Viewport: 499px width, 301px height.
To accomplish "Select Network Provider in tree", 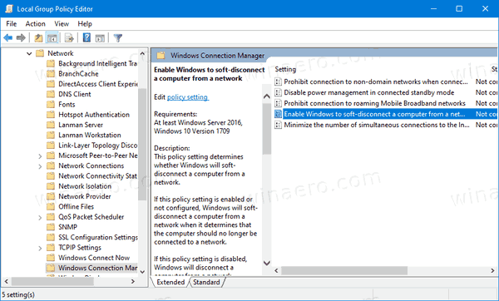I will click(x=84, y=196).
